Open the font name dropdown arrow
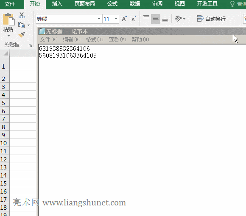The width and height of the screenshot is (246, 216). click(x=99, y=19)
